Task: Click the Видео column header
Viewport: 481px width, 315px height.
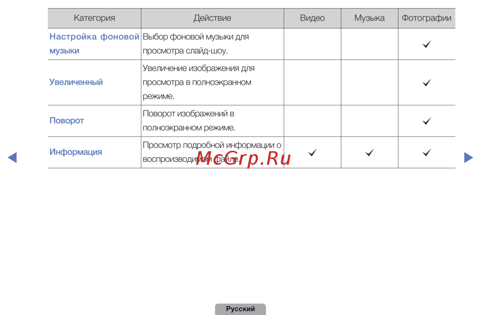Action: click(x=312, y=18)
